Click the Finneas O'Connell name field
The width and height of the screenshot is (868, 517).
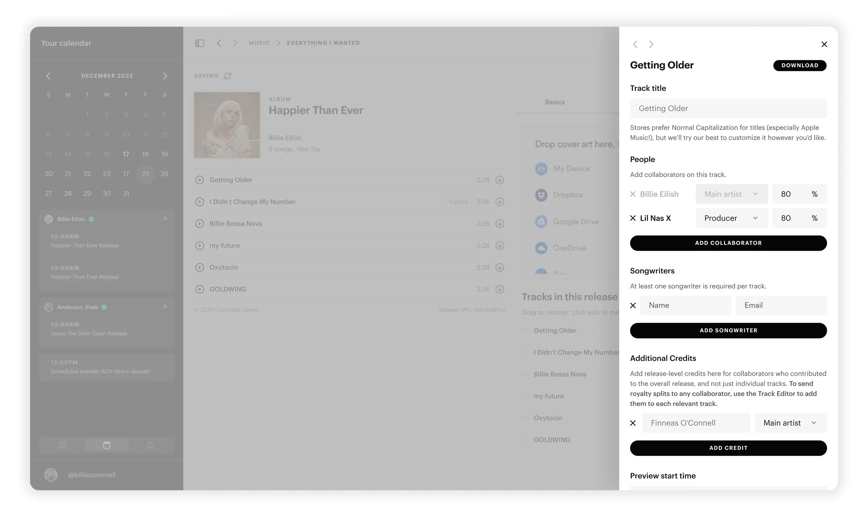pos(696,423)
